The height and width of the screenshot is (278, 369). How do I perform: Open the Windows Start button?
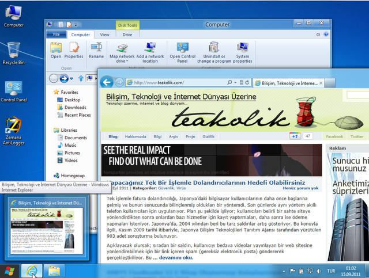[x=9, y=271]
